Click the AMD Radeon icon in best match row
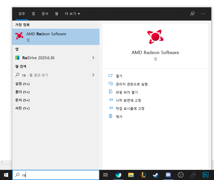This screenshot has width=214, height=180. [19, 36]
